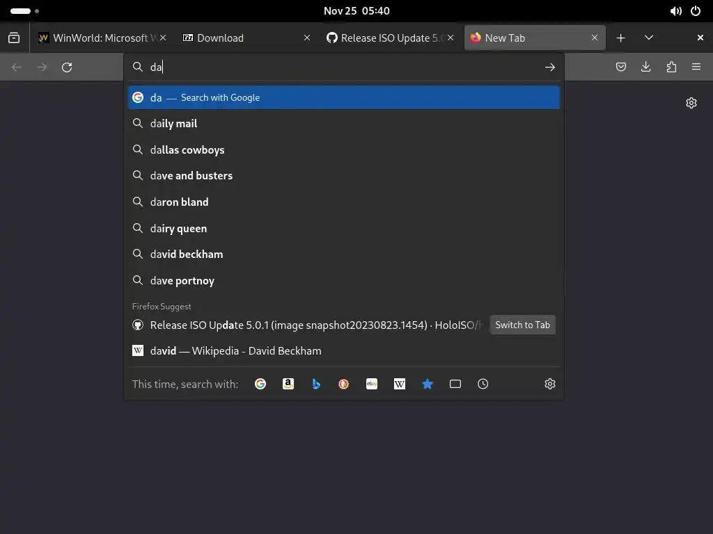Search this time with DuckDuckGo

coord(344,384)
